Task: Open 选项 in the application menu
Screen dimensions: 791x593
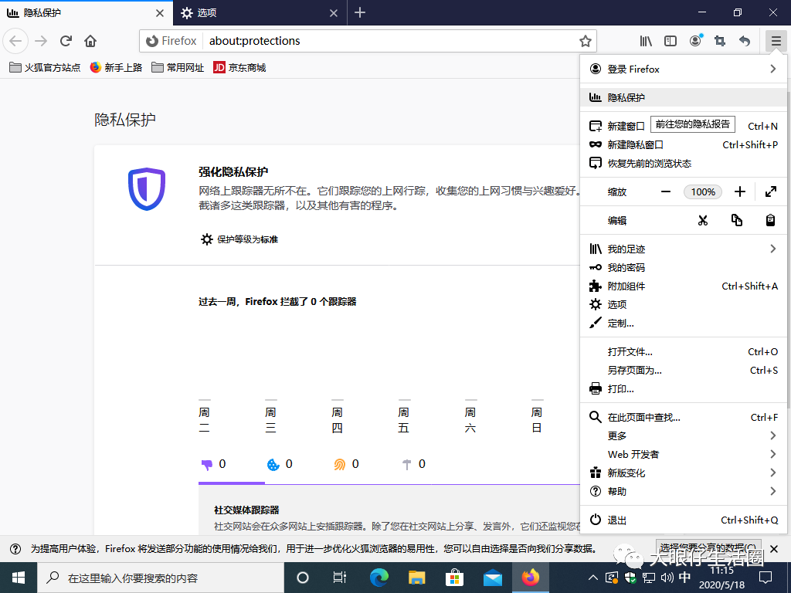Action: click(683, 304)
